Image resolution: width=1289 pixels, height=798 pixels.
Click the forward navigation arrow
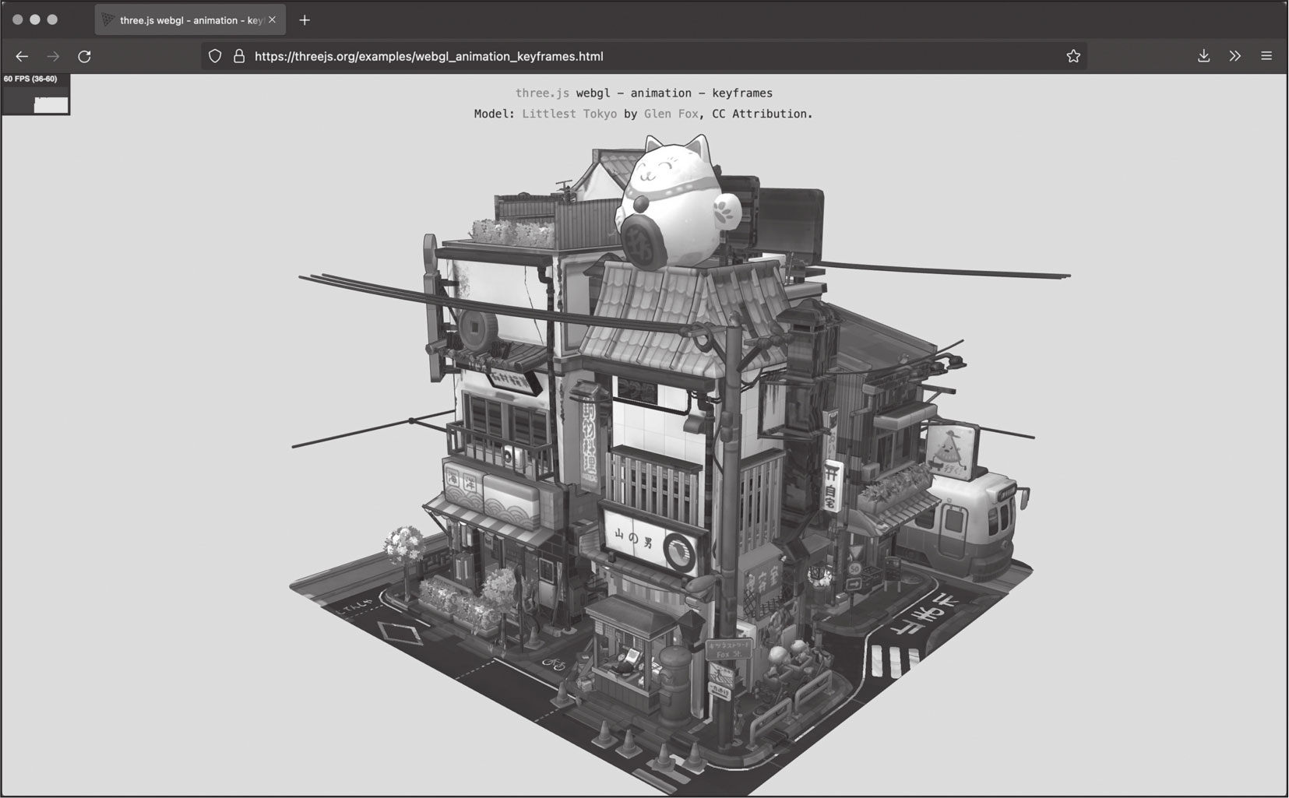(x=53, y=56)
